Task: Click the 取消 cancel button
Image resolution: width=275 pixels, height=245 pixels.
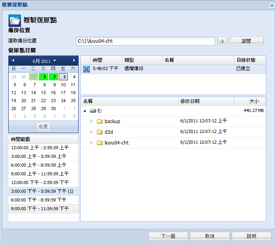Action: click(x=210, y=236)
